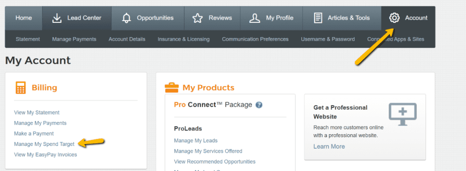Click the My Products section heading

tap(208, 88)
